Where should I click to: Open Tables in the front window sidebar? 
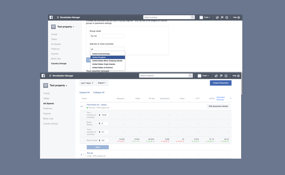point(46,99)
